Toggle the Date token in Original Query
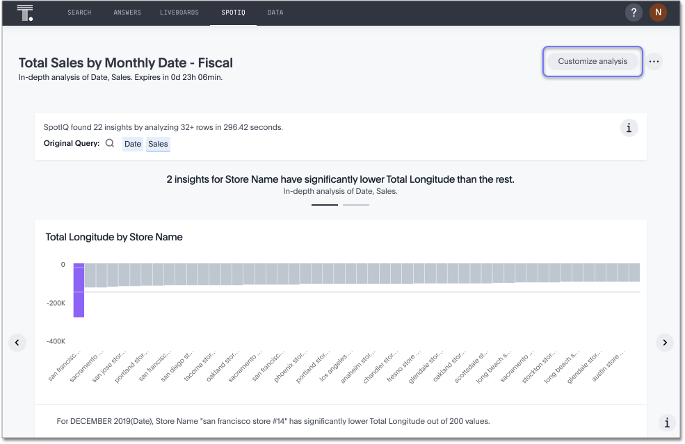 point(132,144)
